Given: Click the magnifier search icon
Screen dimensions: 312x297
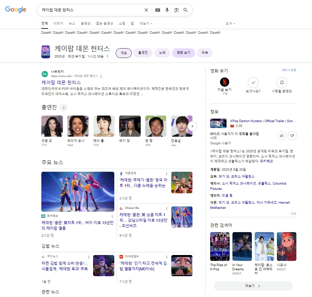Looking at the screenshot, I should 186,10.
